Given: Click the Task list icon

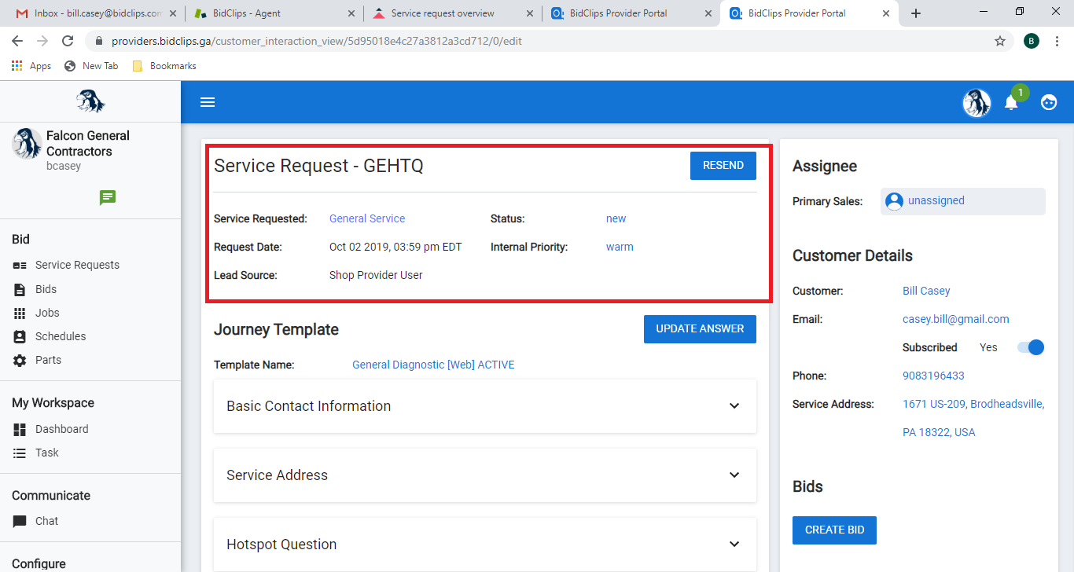Looking at the screenshot, I should tap(20, 453).
